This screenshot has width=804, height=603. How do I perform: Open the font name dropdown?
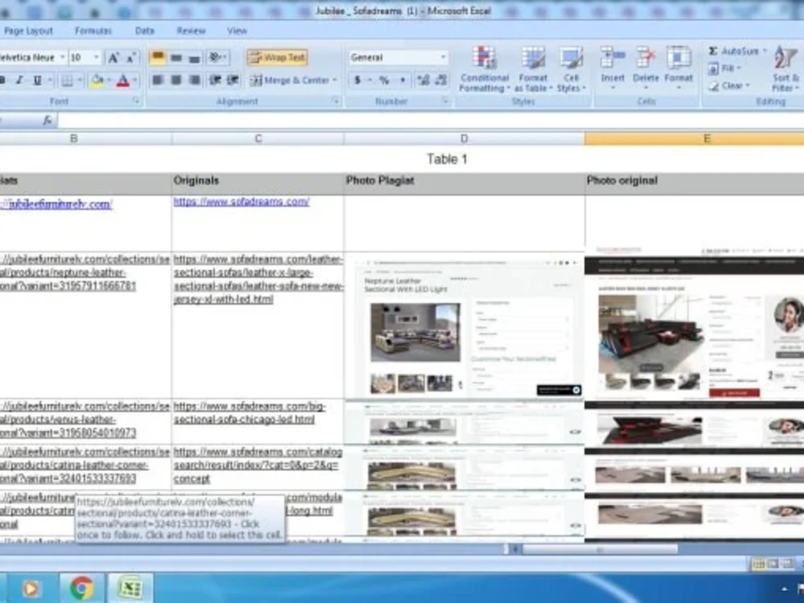[63, 57]
